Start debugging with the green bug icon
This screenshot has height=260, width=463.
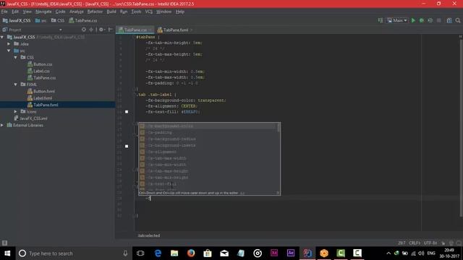[422, 20]
